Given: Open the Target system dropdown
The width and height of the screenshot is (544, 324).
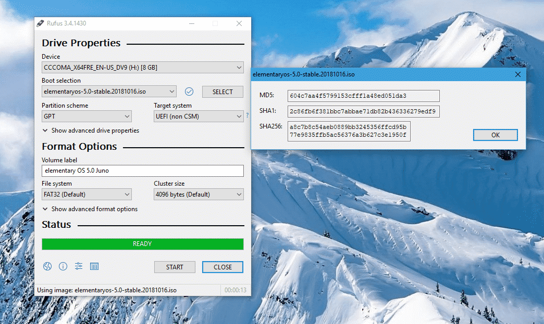Looking at the screenshot, I should [x=199, y=116].
